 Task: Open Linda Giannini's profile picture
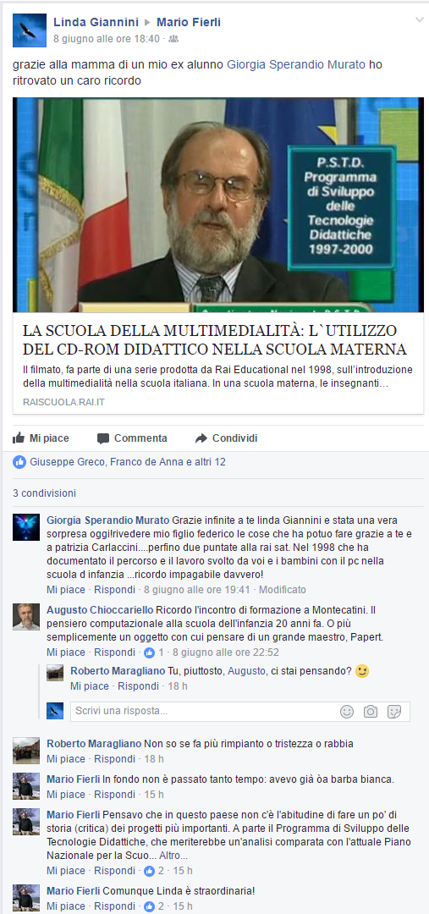(x=29, y=30)
